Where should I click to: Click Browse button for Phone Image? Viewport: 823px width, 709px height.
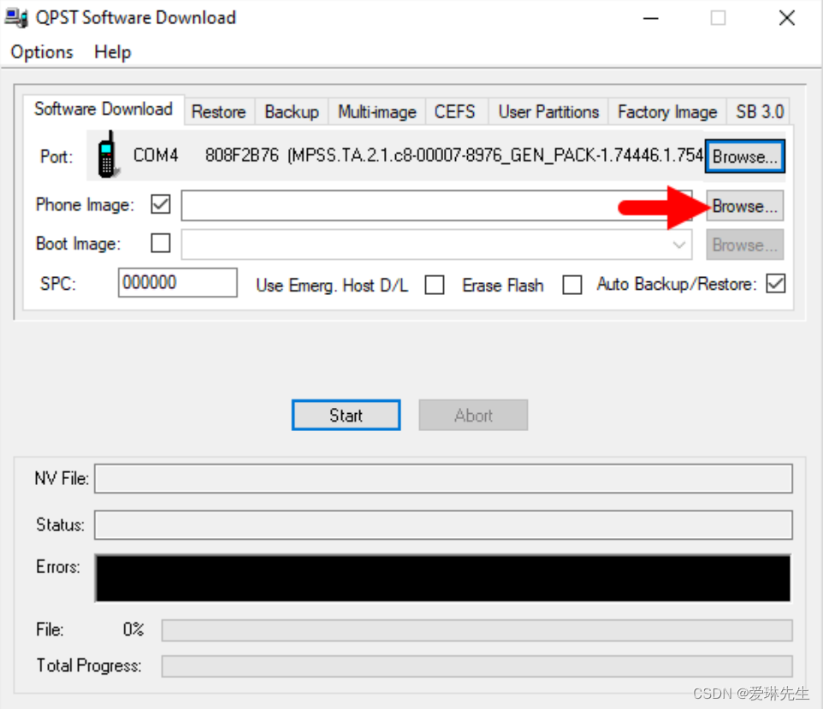[x=745, y=206]
